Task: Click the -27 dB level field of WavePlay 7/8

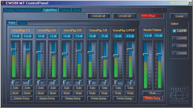Action: click(104, 36)
